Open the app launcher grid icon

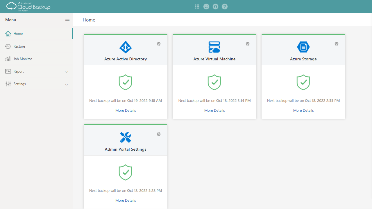coord(197,6)
